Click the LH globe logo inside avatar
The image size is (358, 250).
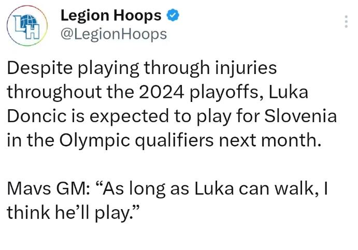27,26
